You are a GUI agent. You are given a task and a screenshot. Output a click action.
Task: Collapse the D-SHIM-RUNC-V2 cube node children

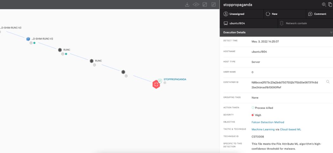tap(31, 43)
